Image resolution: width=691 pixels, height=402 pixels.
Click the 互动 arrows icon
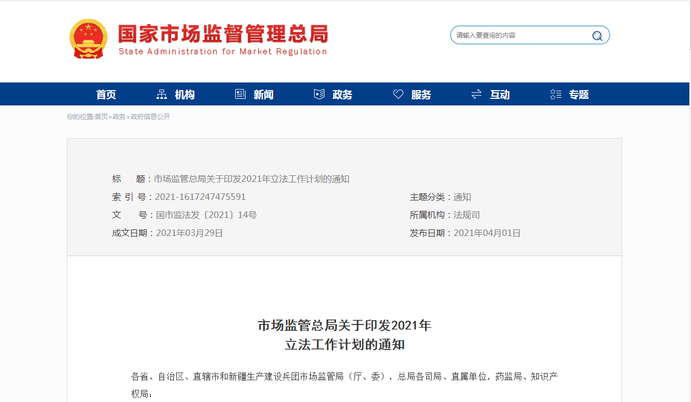pos(477,94)
